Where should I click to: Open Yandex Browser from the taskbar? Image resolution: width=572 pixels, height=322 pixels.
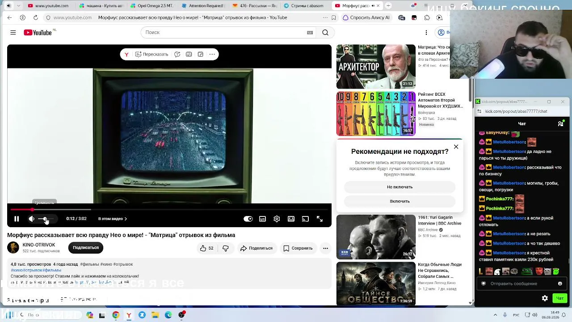point(129,315)
